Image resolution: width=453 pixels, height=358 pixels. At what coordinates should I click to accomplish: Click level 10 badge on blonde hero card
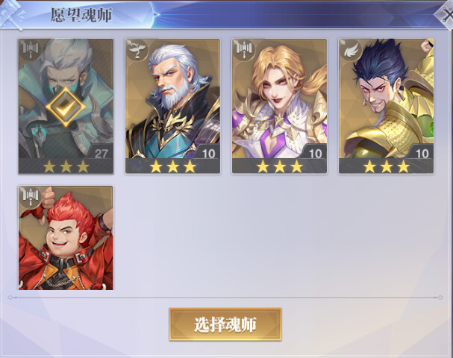click(315, 154)
